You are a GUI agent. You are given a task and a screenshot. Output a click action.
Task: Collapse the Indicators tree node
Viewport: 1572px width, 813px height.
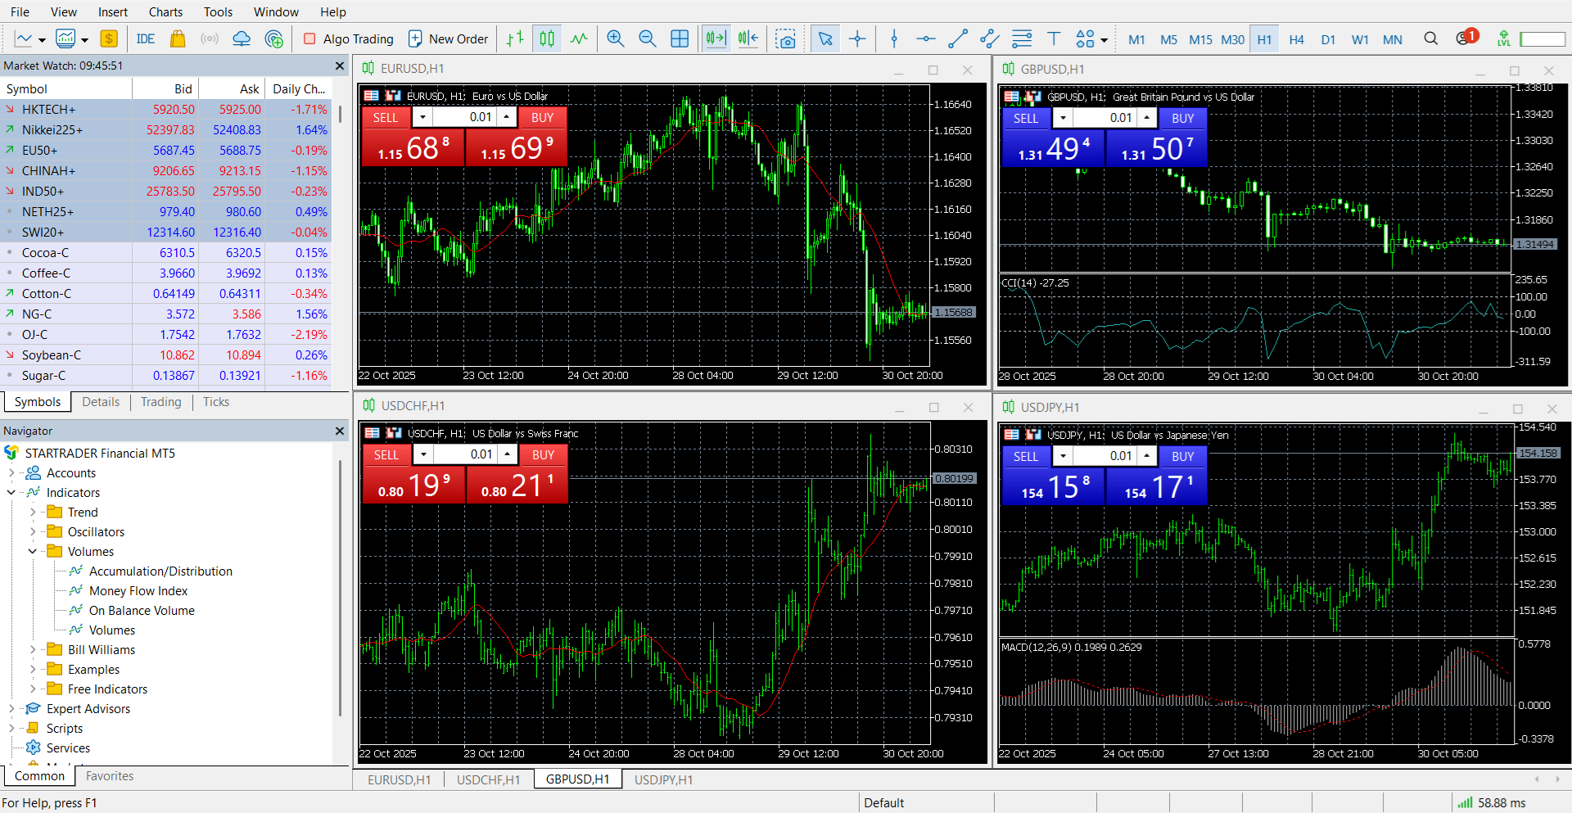pyautogui.click(x=11, y=492)
